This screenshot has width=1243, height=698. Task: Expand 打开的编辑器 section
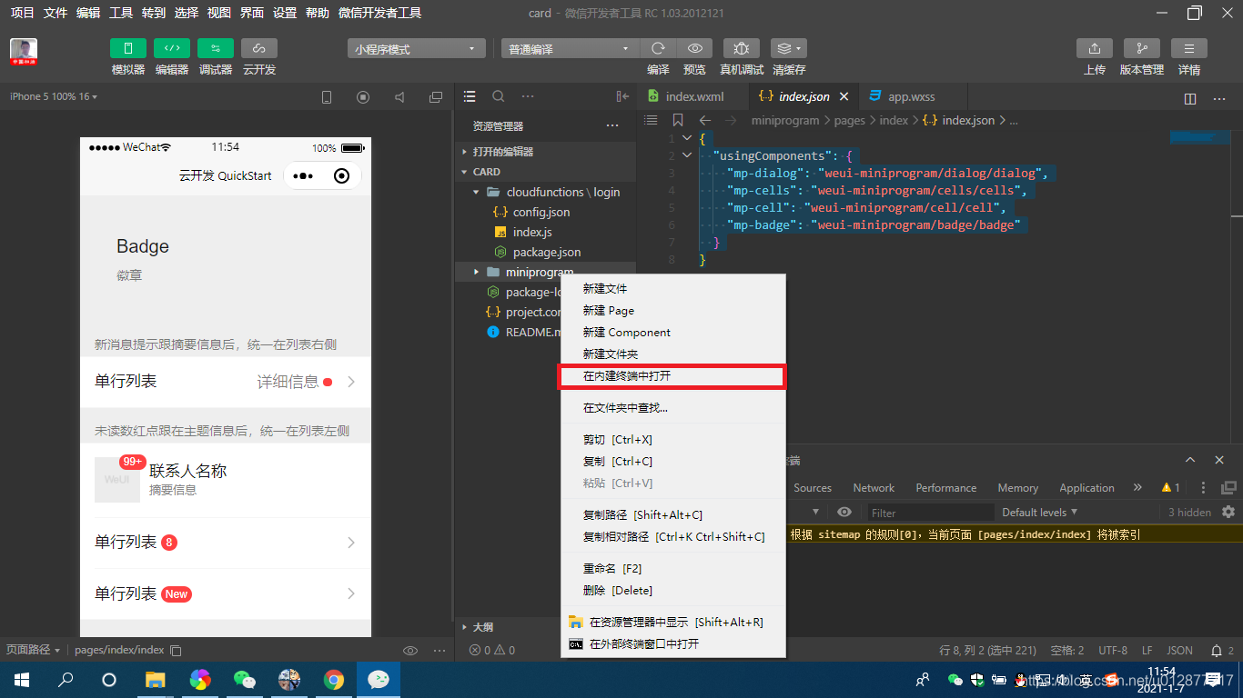click(x=545, y=152)
